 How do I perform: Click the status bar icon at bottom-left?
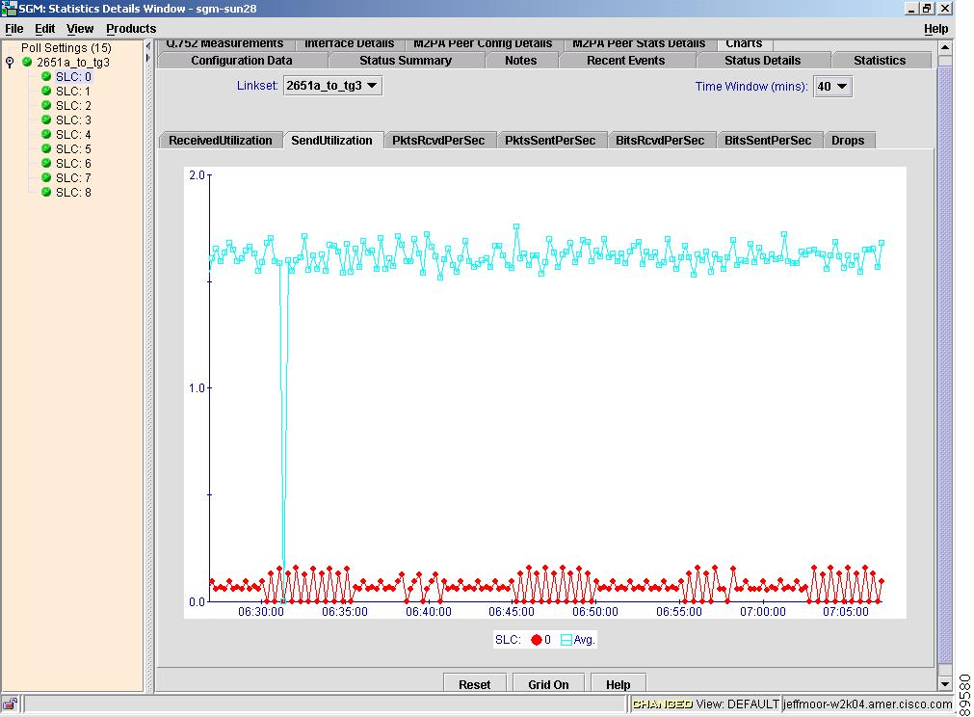10,704
